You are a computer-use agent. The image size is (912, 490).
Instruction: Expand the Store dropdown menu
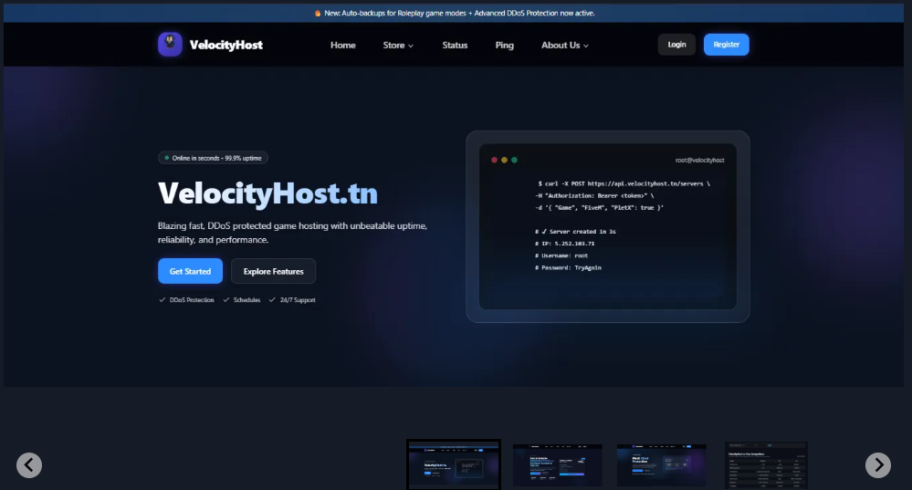[398, 45]
